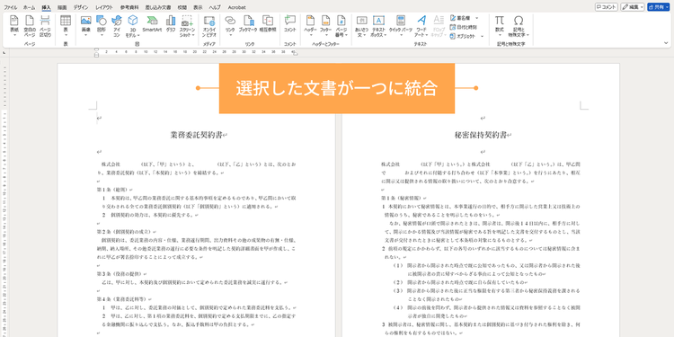Insert a 3D model (3Dモデル)

(x=132, y=26)
